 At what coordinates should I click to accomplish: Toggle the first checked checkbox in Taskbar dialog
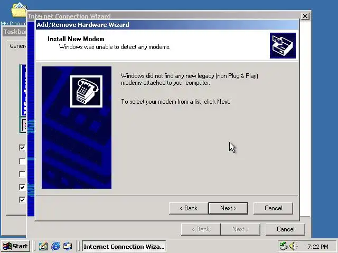tap(22, 148)
